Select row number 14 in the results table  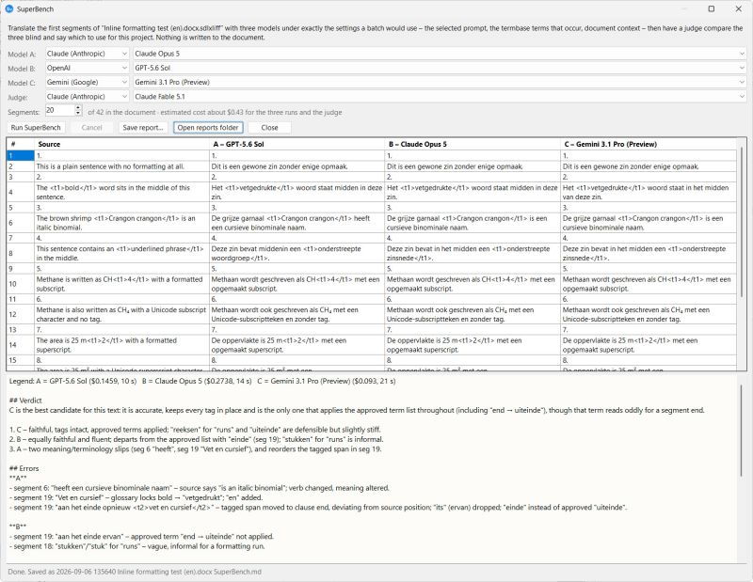21,345
